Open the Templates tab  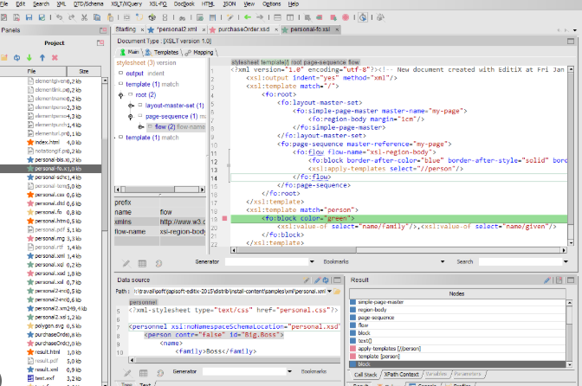pos(167,52)
